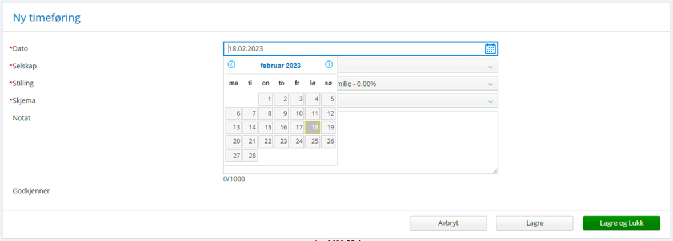The image size is (673, 241).
Task: Select February 26 in the calendar
Action: [x=329, y=141]
